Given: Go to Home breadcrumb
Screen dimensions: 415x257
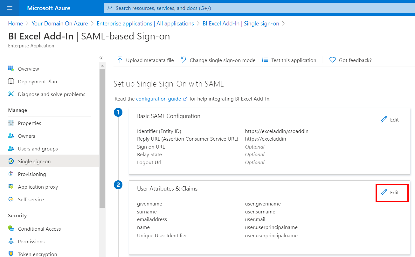Looking at the screenshot, I should click(x=16, y=24).
